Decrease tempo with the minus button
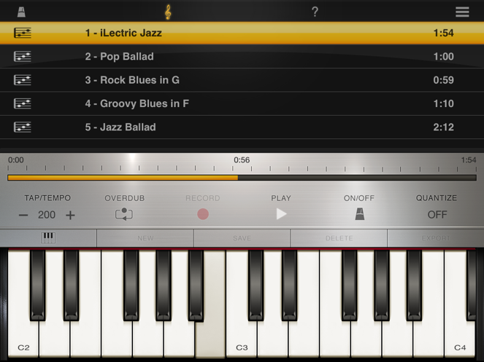The image size is (484, 362). (x=23, y=215)
